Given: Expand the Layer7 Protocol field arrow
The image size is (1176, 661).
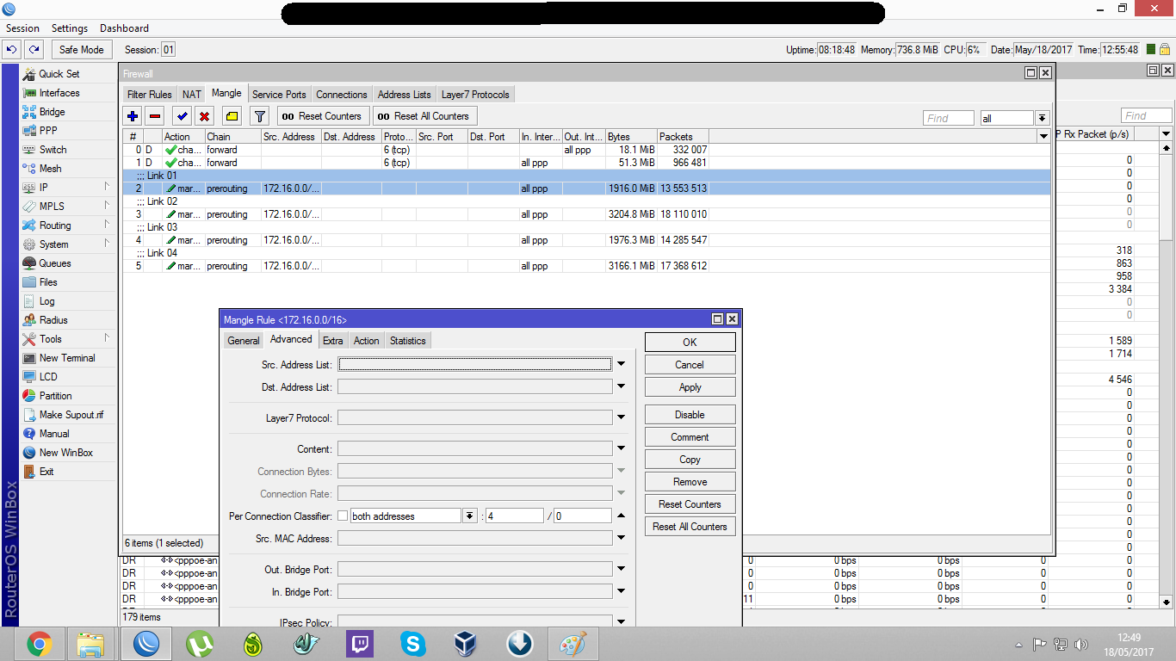Looking at the screenshot, I should pyautogui.click(x=621, y=418).
